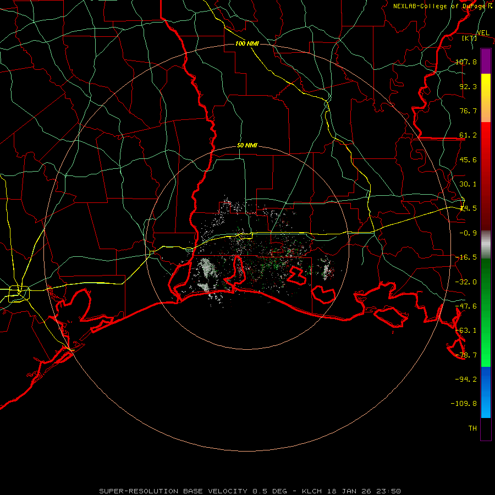Click the 50 NMI range ring label
The height and width of the screenshot is (495, 495).
(x=247, y=145)
